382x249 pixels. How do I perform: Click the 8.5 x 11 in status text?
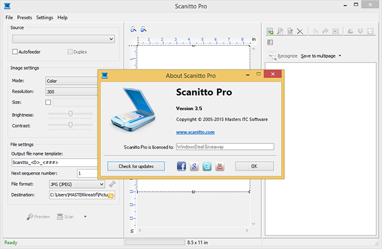[197, 242]
